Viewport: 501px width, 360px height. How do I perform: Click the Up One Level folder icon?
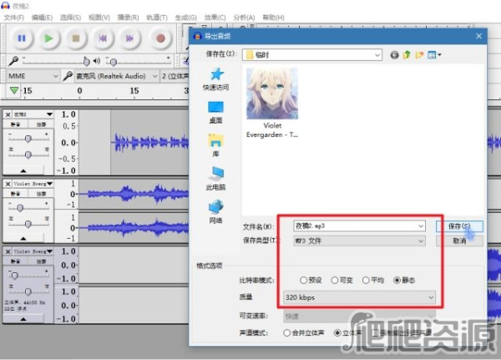(x=407, y=55)
